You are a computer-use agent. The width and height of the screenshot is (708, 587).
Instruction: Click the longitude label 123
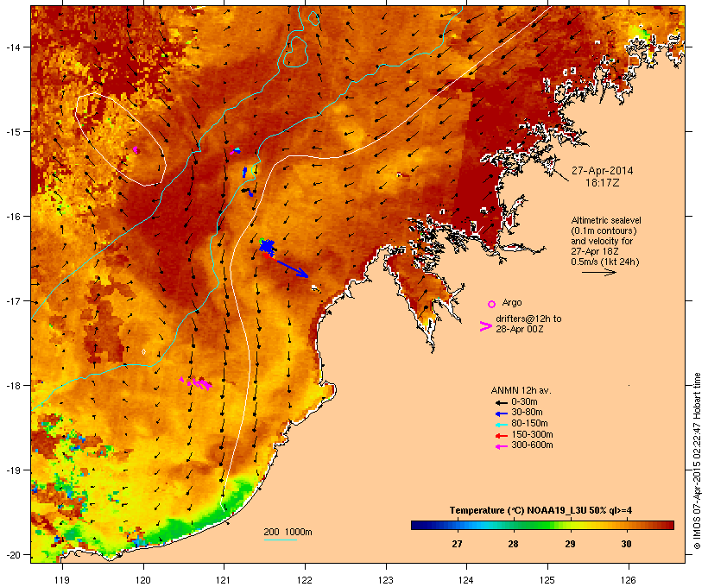(x=386, y=580)
